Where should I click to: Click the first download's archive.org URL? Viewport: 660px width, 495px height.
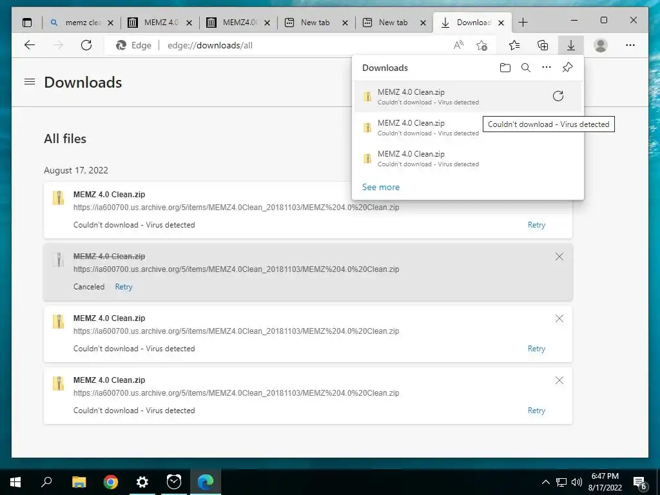tap(236, 207)
